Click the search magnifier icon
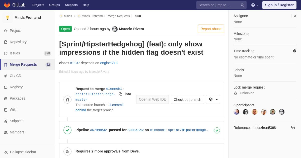301x158 pixels. tap(242, 5)
